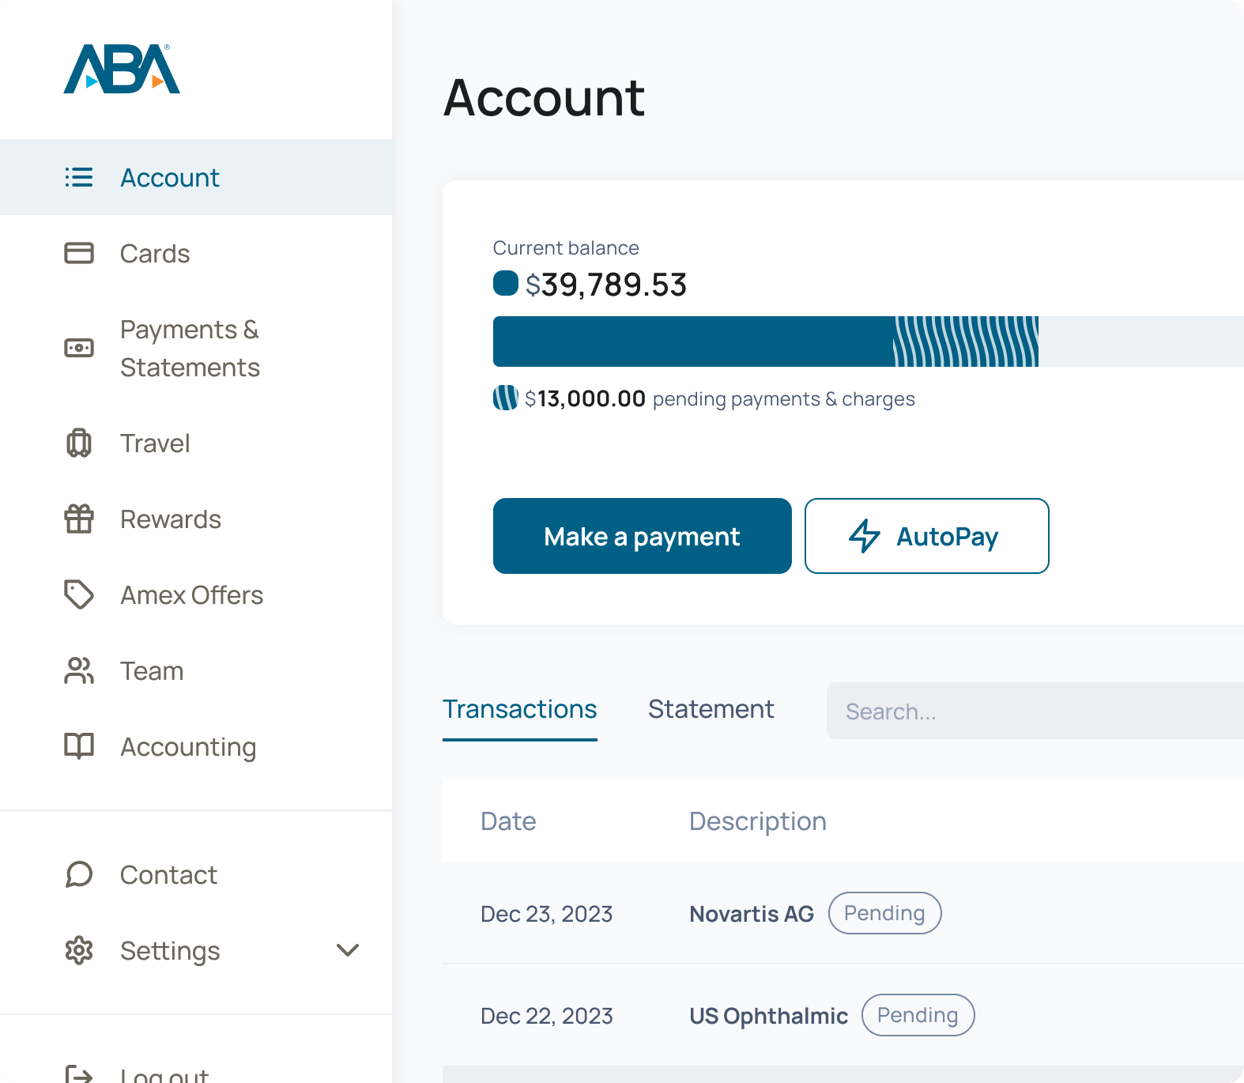Open the Contact page link
The image size is (1244, 1083).
click(196, 874)
